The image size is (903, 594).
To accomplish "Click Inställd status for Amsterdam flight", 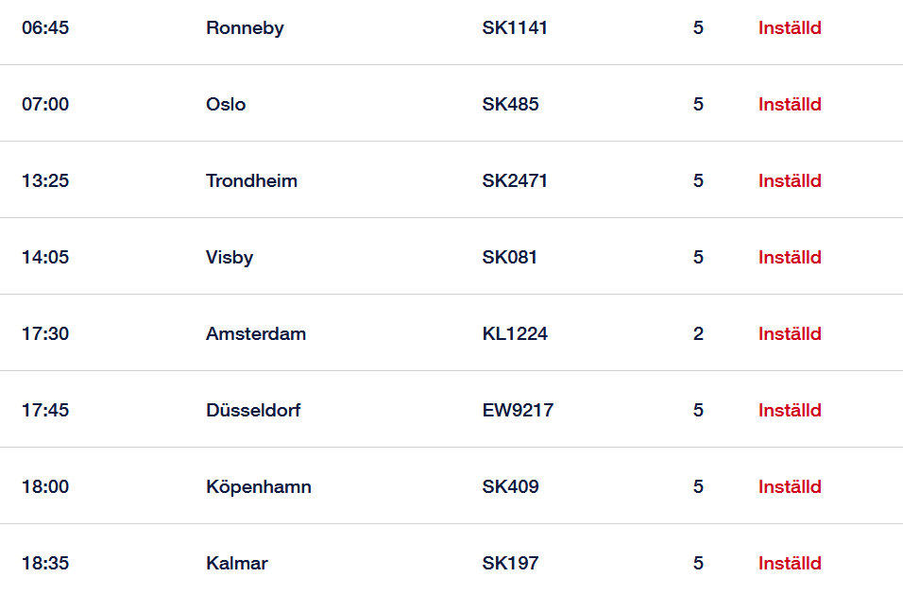I will pos(790,334).
